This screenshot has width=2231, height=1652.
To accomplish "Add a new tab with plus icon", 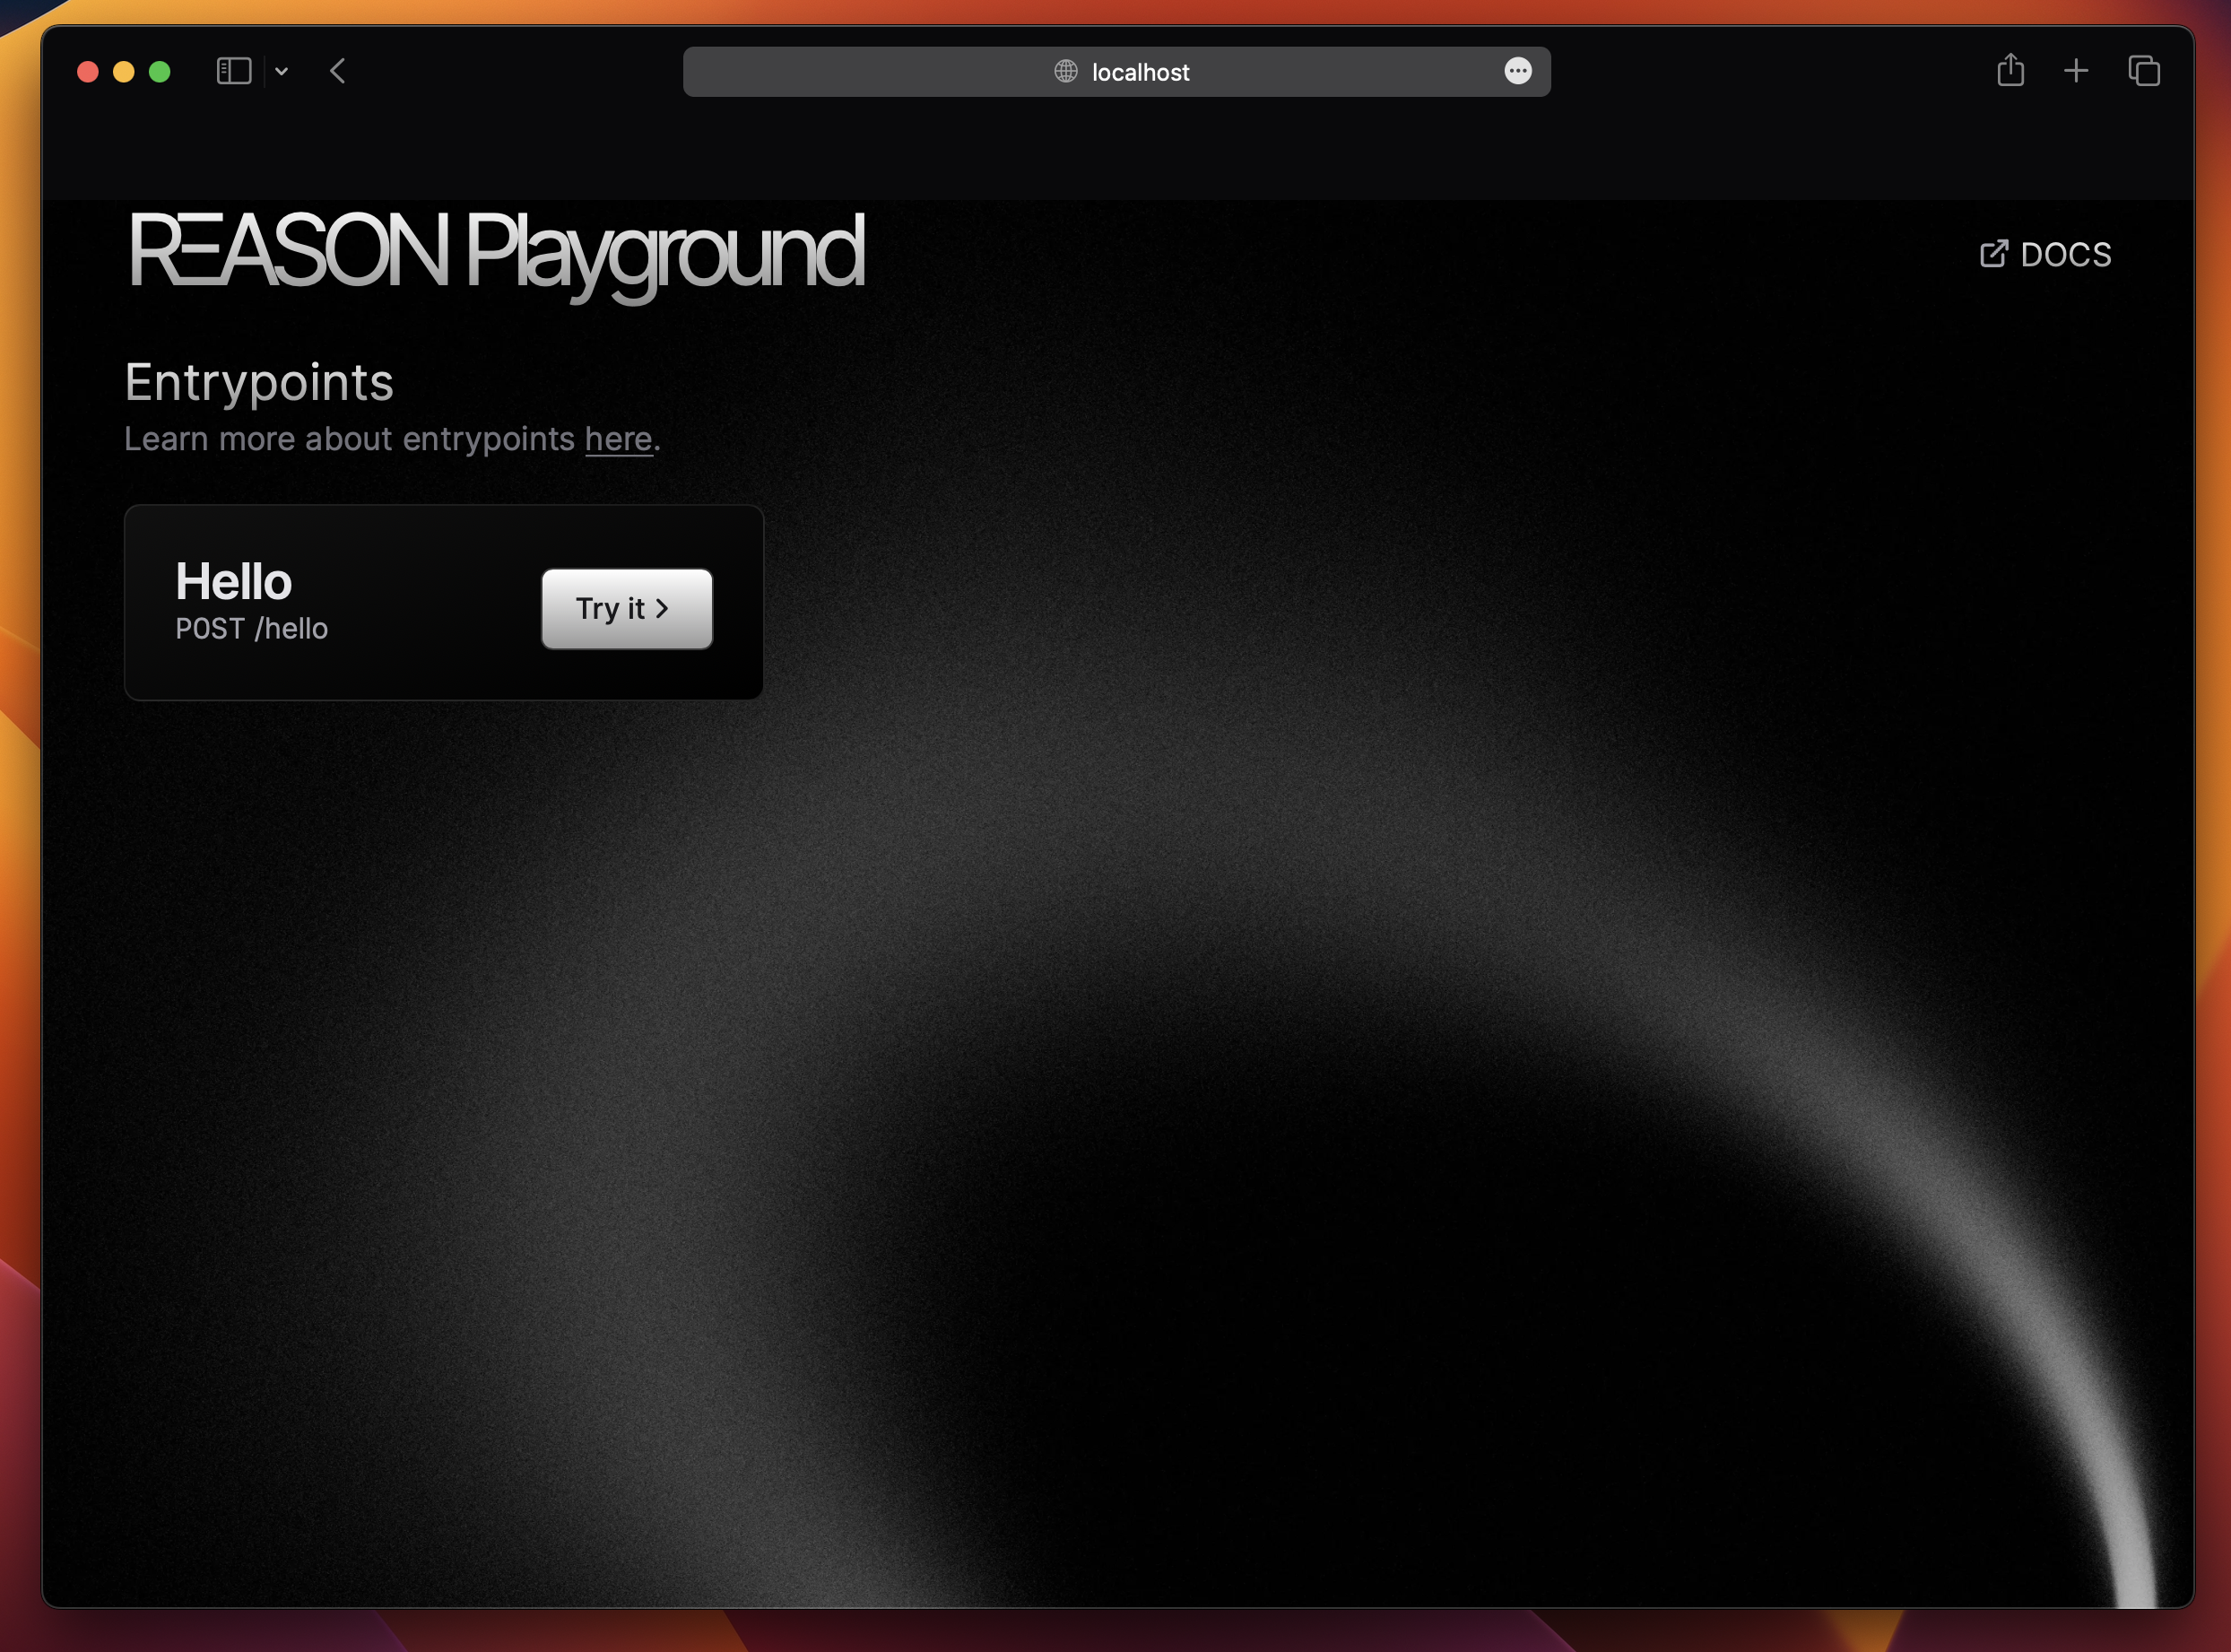I will [2076, 71].
